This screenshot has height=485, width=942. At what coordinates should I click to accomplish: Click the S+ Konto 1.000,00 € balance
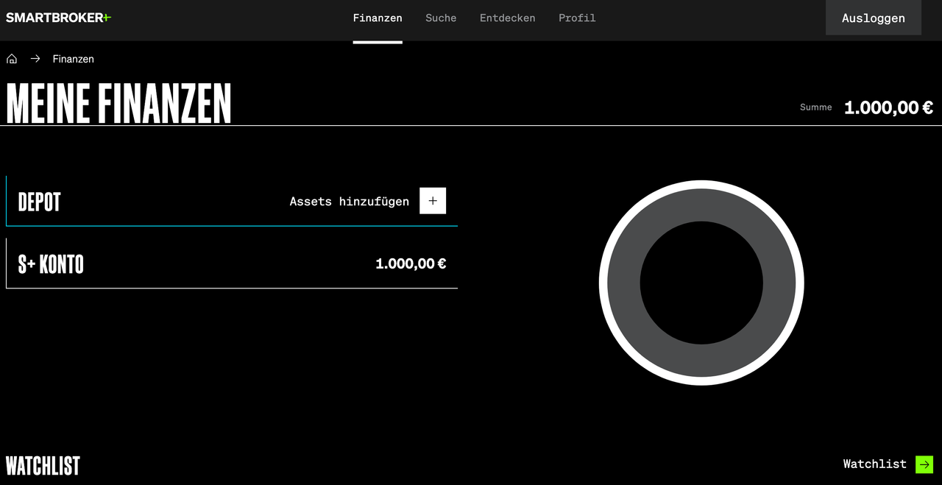(411, 263)
